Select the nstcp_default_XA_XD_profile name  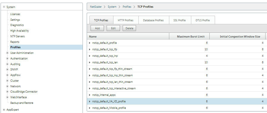click(109, 101)
